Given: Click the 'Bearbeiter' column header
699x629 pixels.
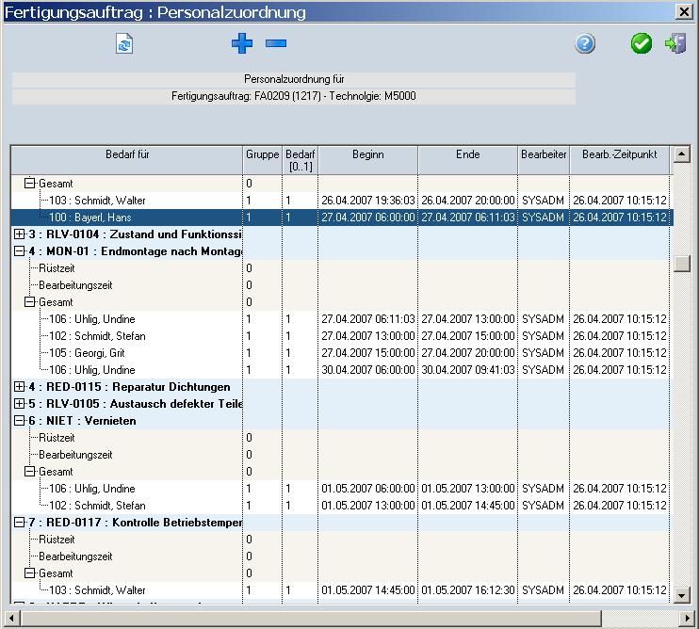Looking at the screenshot, I should (x=544, y=155).
